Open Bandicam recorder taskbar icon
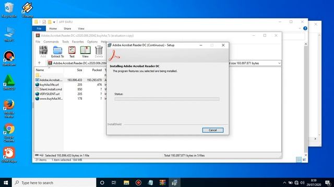The height and width of the screenshot is (187, 334). (x=138, y=182)
